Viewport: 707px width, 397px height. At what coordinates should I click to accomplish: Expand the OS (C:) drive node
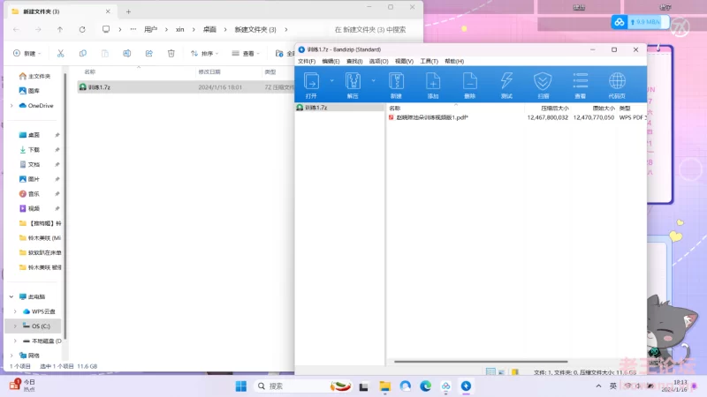pos(11,326)
